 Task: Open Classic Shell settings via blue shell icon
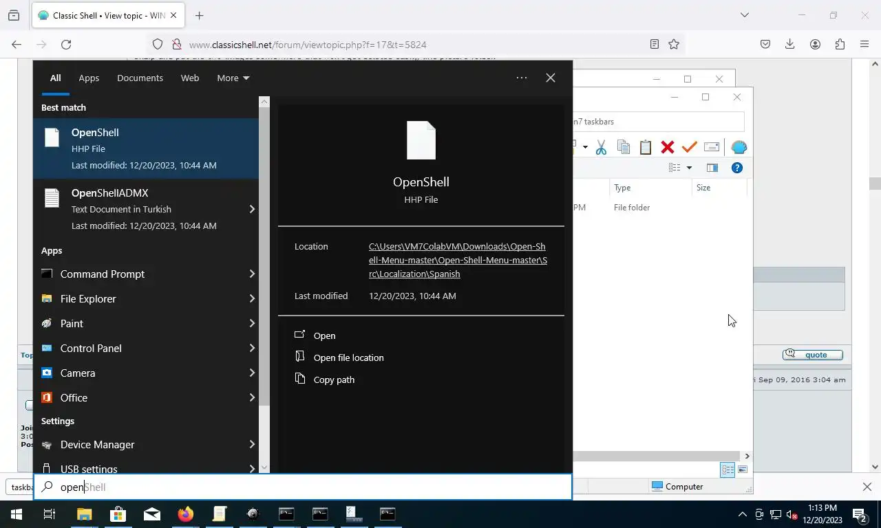(x=739, y=147)
